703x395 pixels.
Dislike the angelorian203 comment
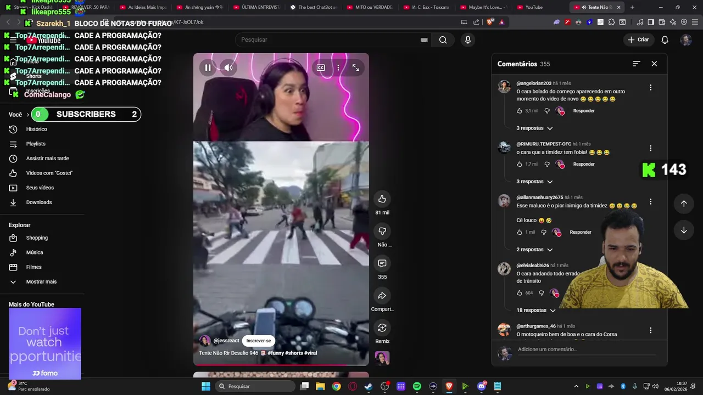pos(547,111)
